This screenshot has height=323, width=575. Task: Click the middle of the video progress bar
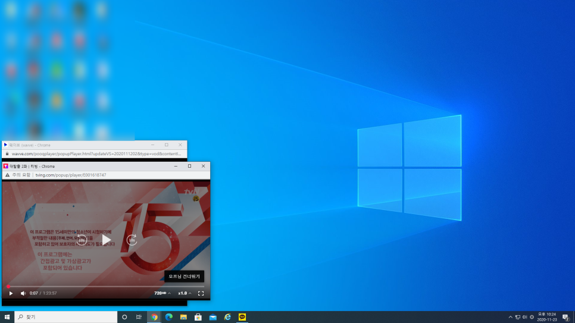pyautogui.click(x=106, y=286)
